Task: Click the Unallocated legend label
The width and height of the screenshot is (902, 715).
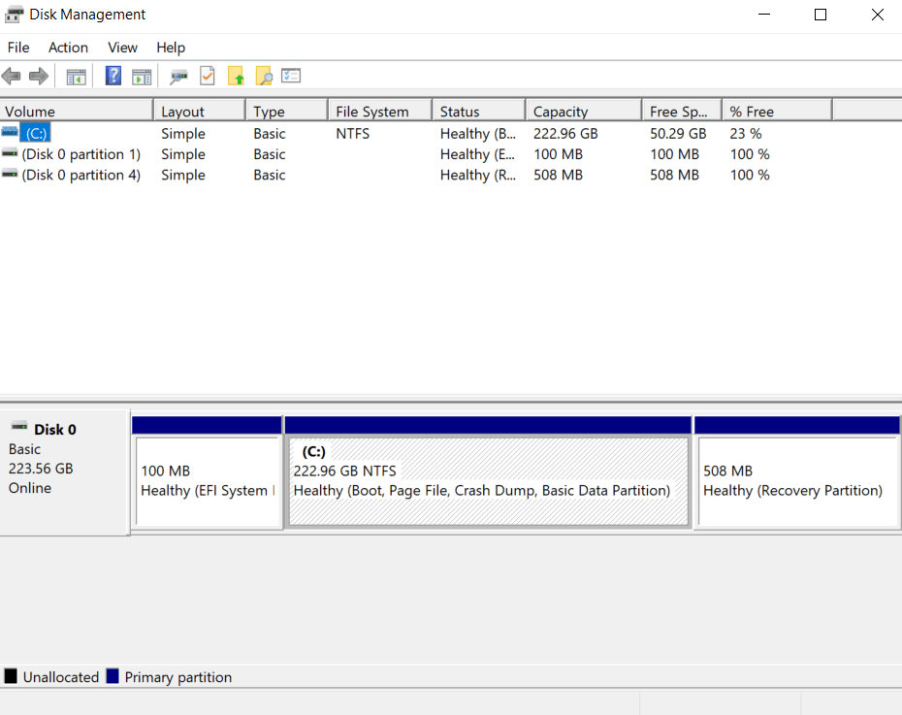Action: (61, 677)
